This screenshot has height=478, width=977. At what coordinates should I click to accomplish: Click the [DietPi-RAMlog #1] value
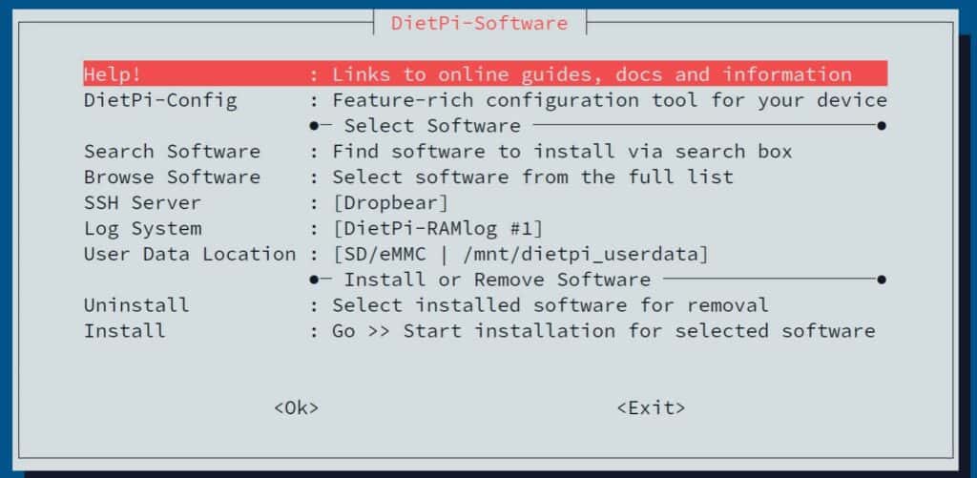click(x=437, y=229)
